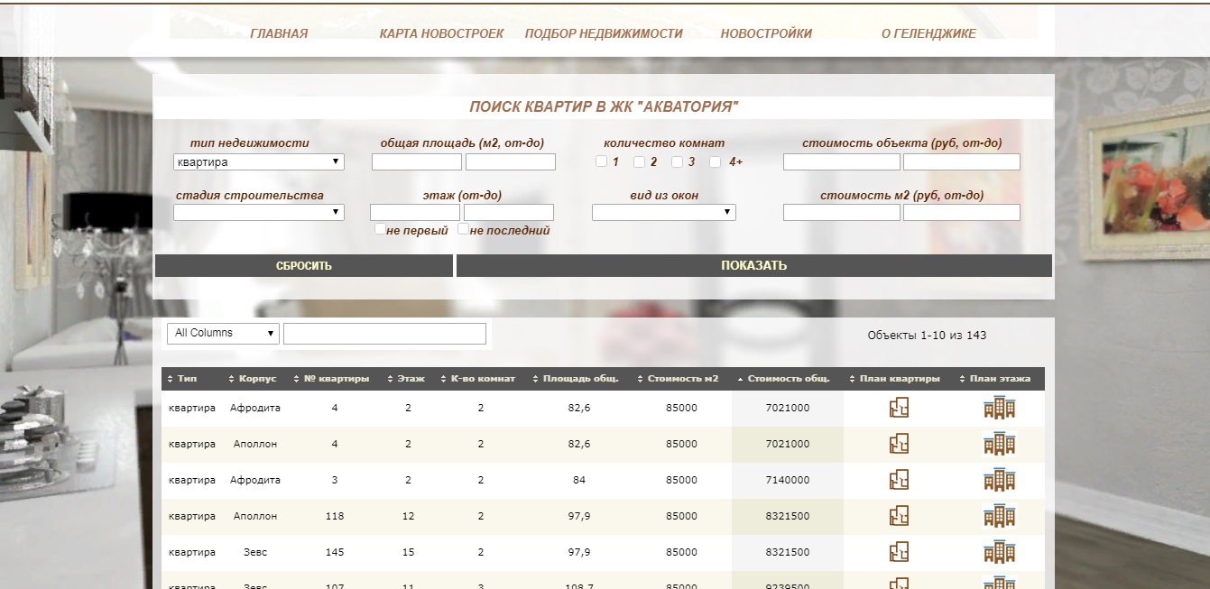View floor plan icon for Зевс apartment 145
The width and height of the screenshot is (1210, 589).
pos(999,552)
